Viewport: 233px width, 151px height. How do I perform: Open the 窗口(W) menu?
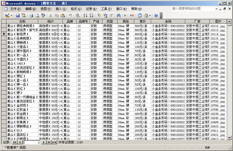(x=121, y=9)
